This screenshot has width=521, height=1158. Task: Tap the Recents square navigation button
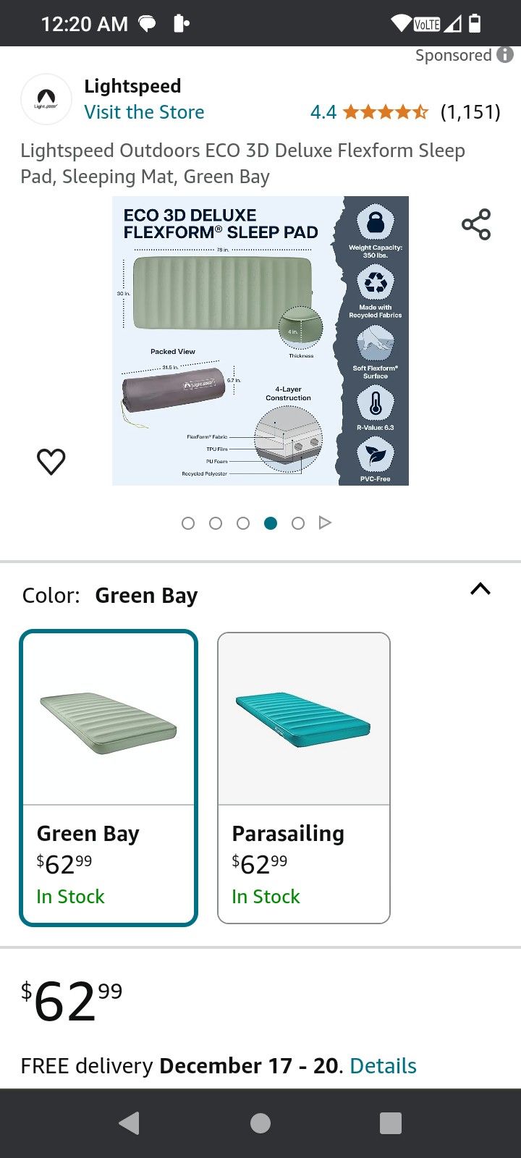(390, 1123)
